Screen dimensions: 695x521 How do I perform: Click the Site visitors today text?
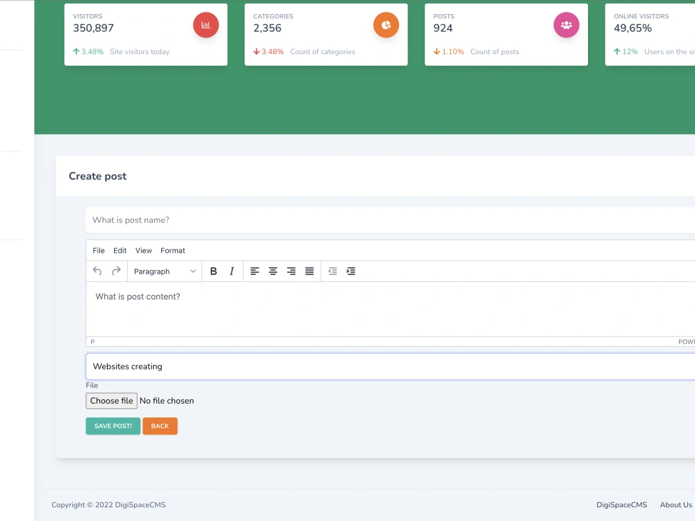point(140,51)
